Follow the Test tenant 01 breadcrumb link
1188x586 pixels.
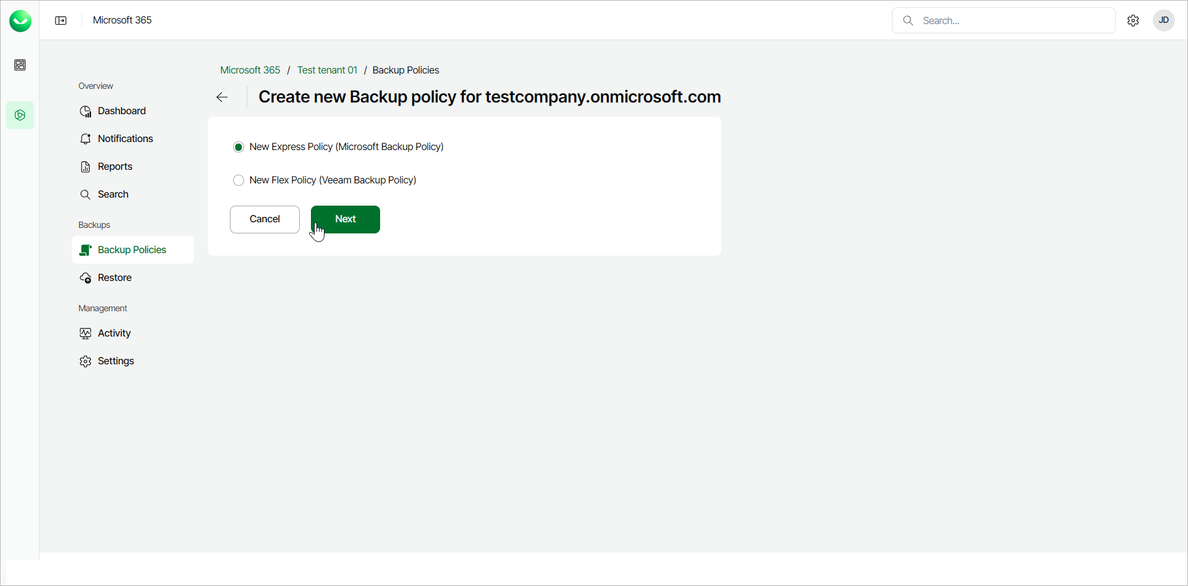pyautogui.click(x=327, y=70)
